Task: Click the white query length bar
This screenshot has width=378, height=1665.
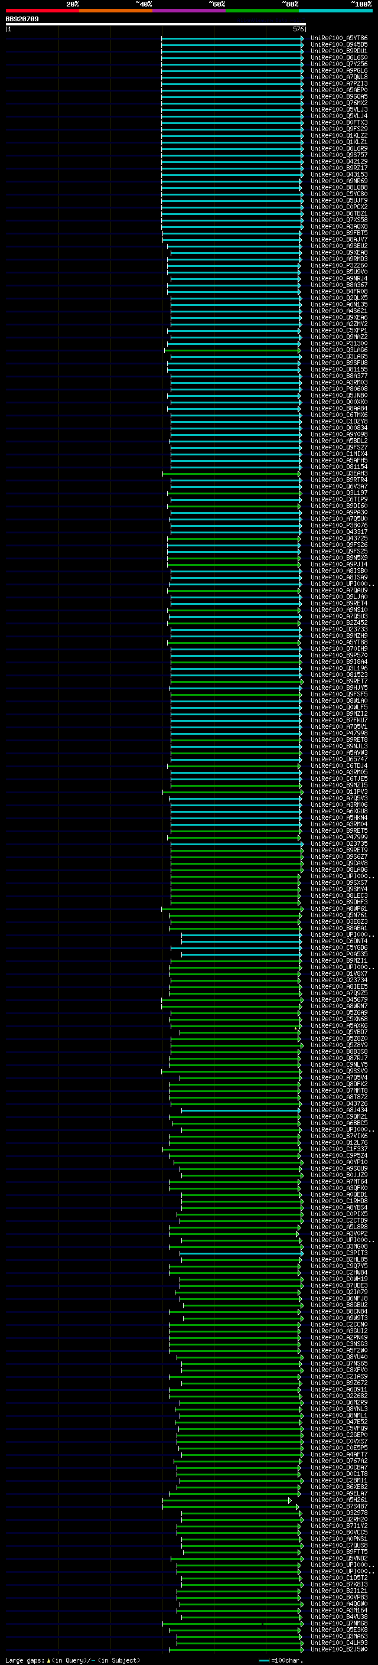Action: click(x=156, y=24)
